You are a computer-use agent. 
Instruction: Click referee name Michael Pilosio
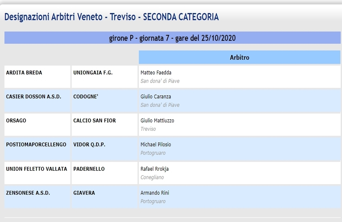coord(156,144)
